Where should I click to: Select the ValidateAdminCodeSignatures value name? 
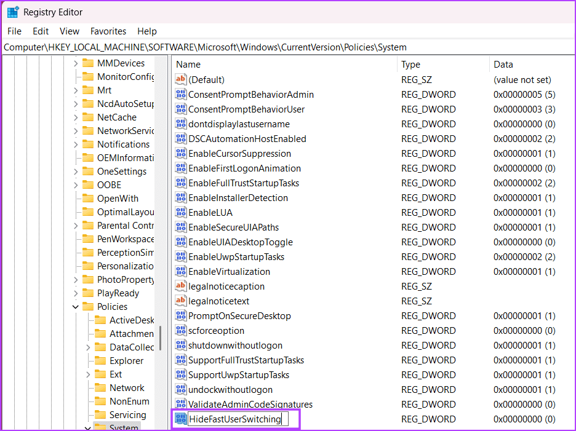[250, 404]
